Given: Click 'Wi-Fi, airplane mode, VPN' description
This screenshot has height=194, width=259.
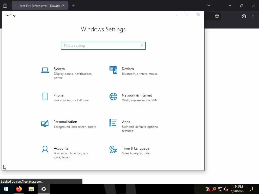Looking at the screenshot, I should [x=140, y=100].
